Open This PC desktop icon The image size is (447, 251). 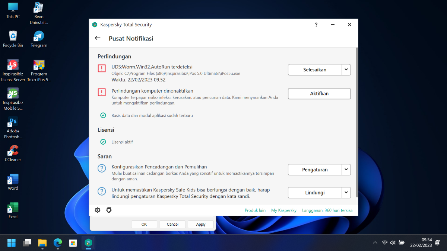click(x=13, y=10)
